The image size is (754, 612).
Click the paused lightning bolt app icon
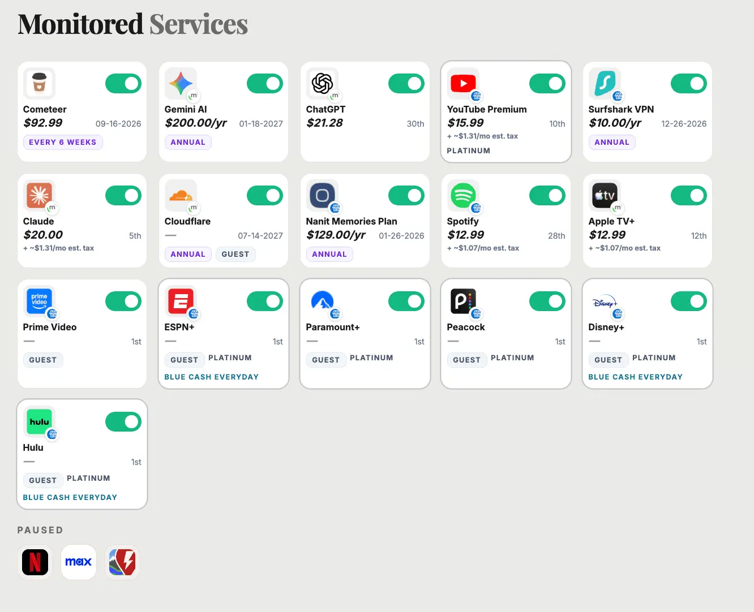click(x=122, y=562)
